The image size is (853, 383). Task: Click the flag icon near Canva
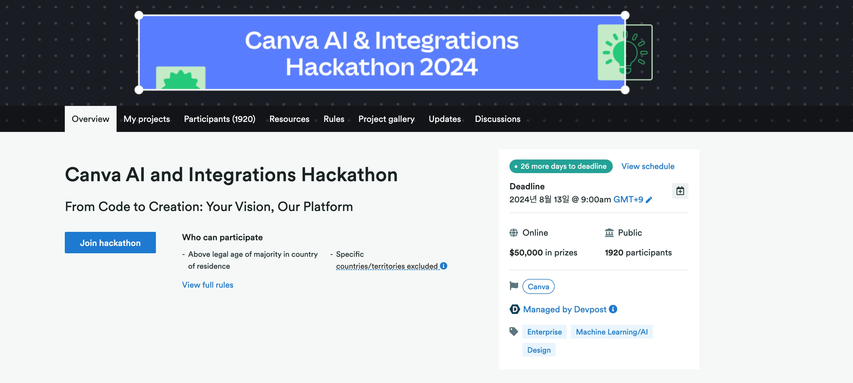pos(514,286)
